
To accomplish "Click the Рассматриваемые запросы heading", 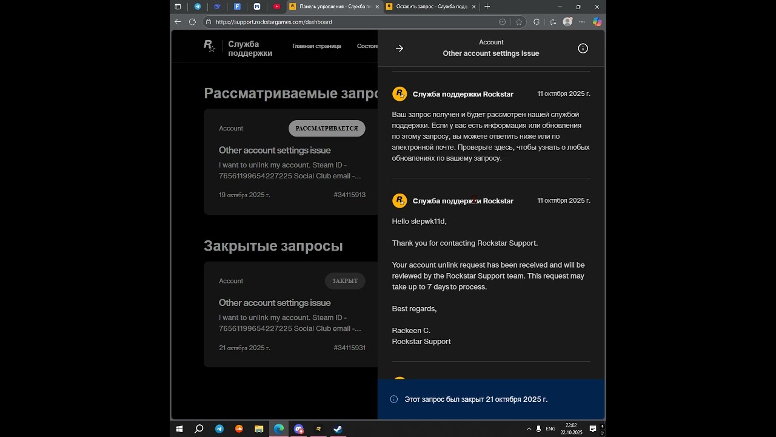I will click(290, 93).
